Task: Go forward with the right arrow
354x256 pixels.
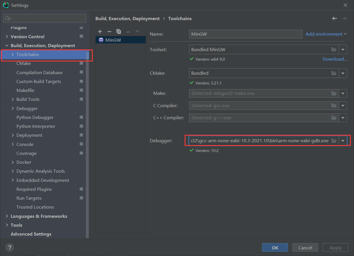Action: click(x=344, y=18)
